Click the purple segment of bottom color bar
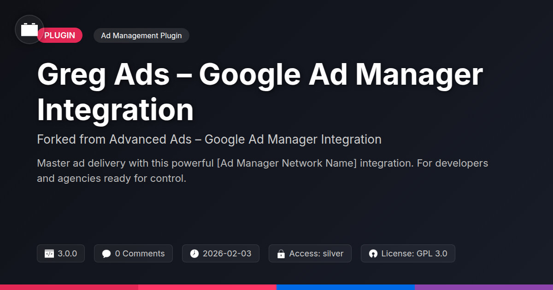Viewport: 553px width, 290px height. [x=484, y=287]
